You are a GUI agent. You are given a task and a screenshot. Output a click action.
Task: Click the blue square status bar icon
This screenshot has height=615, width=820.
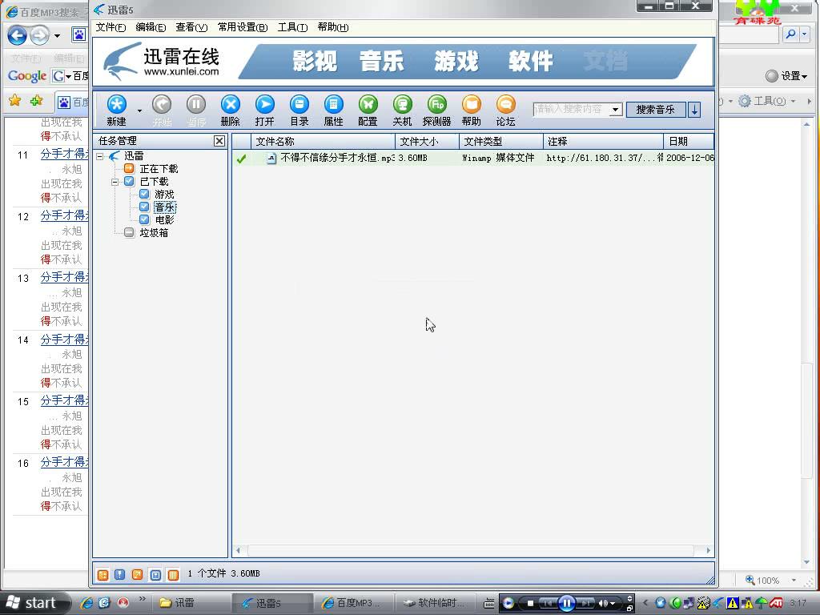[155, 575]
